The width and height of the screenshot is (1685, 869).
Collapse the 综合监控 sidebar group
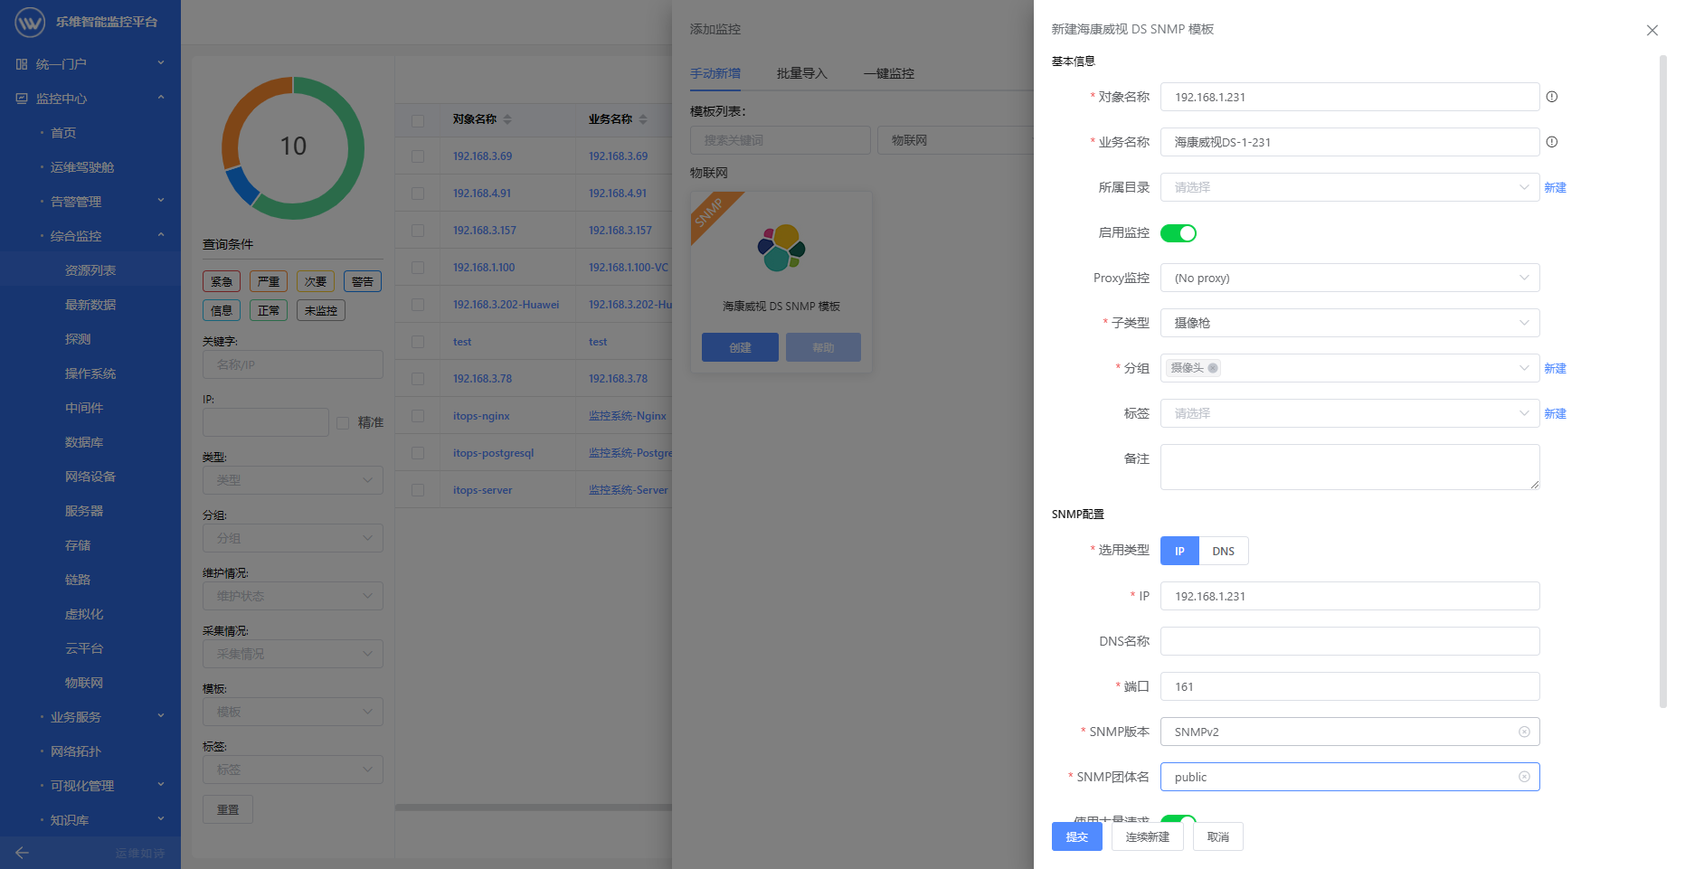[90, 236]
